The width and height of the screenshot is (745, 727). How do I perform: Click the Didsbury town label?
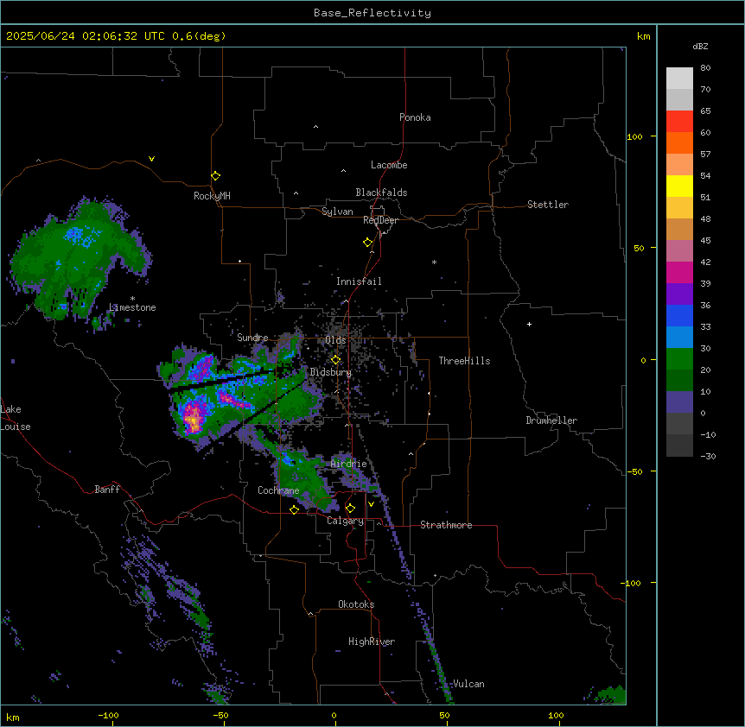(331, 372)
